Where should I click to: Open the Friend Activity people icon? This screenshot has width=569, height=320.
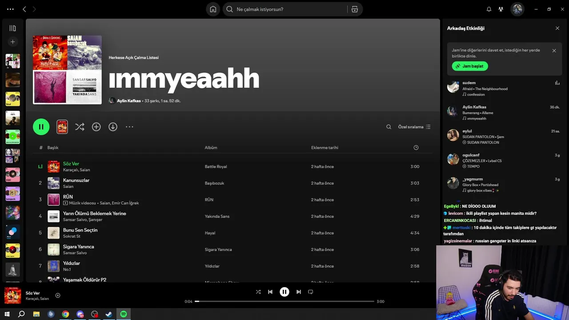tap(501, 9)
